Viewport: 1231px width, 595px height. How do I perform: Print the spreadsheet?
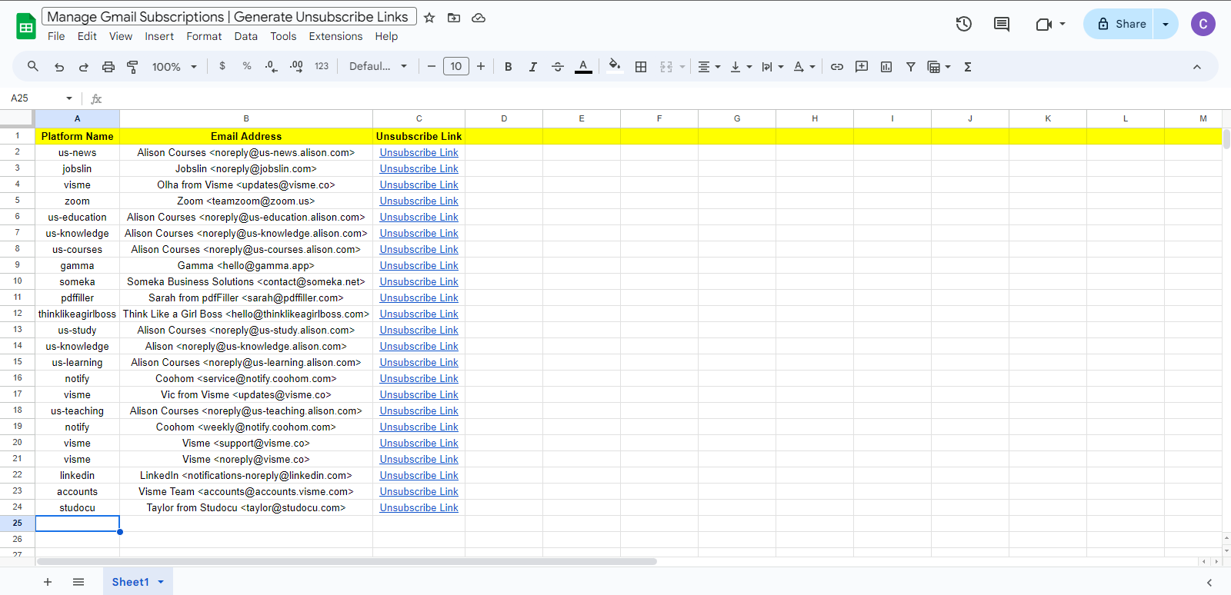[x=108, y=67]
